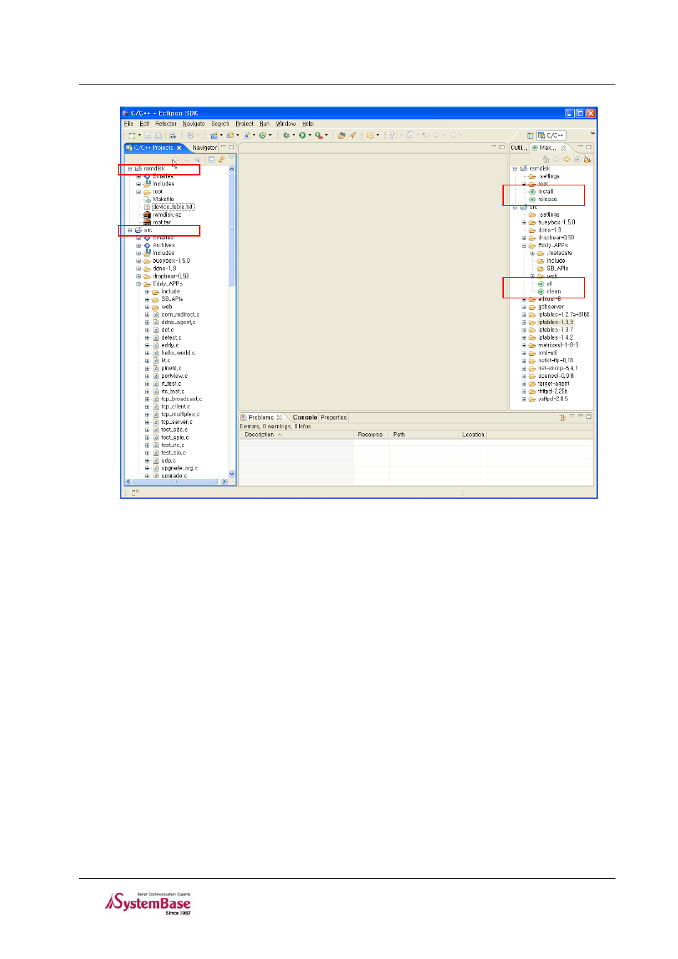Expand hello_world.c in the project tree
The width and height of the screenshot is (678, 959).
[x=147, y=353]
